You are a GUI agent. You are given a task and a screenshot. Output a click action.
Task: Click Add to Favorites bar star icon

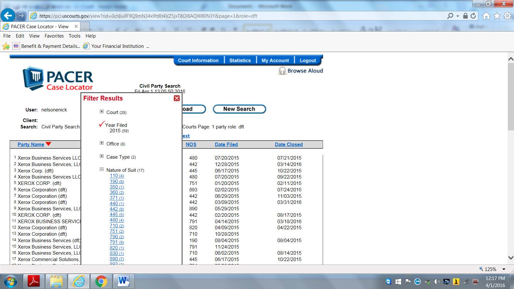click(6, 46)
